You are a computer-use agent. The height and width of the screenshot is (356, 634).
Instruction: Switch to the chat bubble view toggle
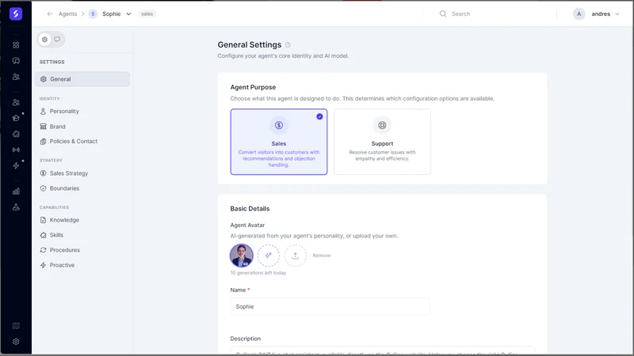pyautogui.click(x=57, y=39)
